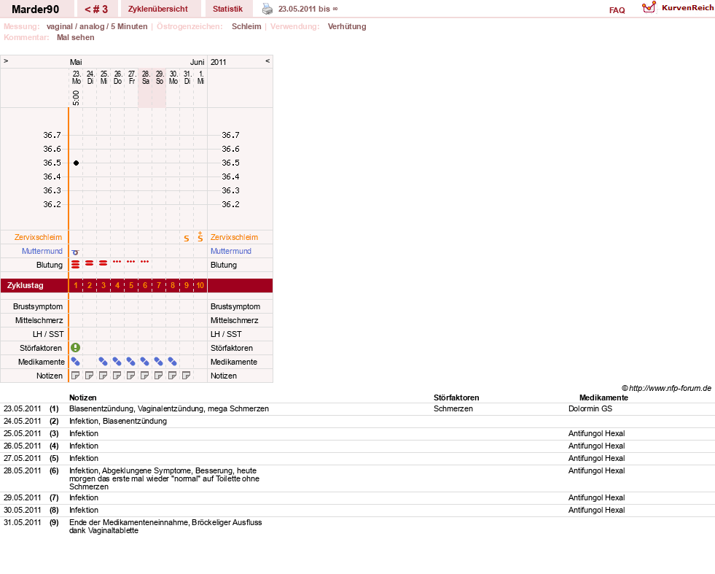Click the heavy bleeding icon on cycle day 1
715x574 pixels.
click(x=76, y=264)
